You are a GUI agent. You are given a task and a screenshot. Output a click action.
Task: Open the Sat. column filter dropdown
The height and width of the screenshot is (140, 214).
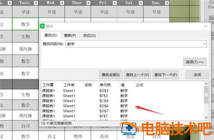point(141,3)
